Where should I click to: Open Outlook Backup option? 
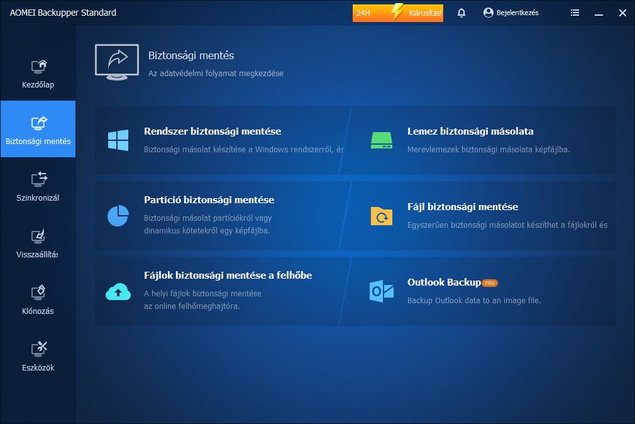pos(444,282)
